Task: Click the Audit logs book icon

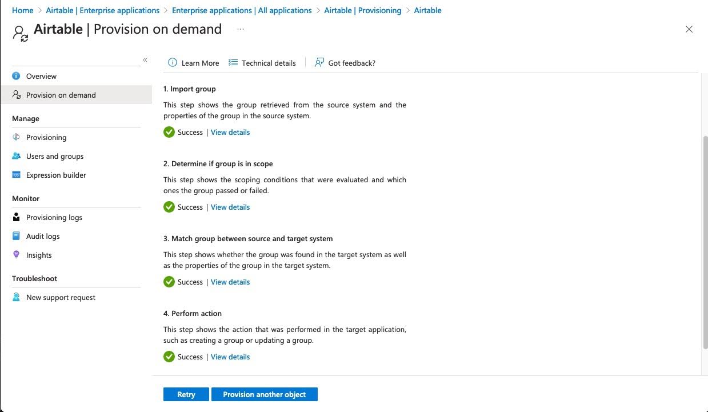Action: tap(16, 236)
